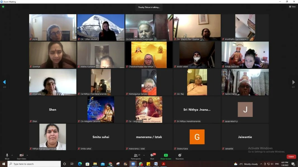Show hidden system tray icons
Image resolution: width=298 pixels, height=167 pixels.
(x=261, y=164)
